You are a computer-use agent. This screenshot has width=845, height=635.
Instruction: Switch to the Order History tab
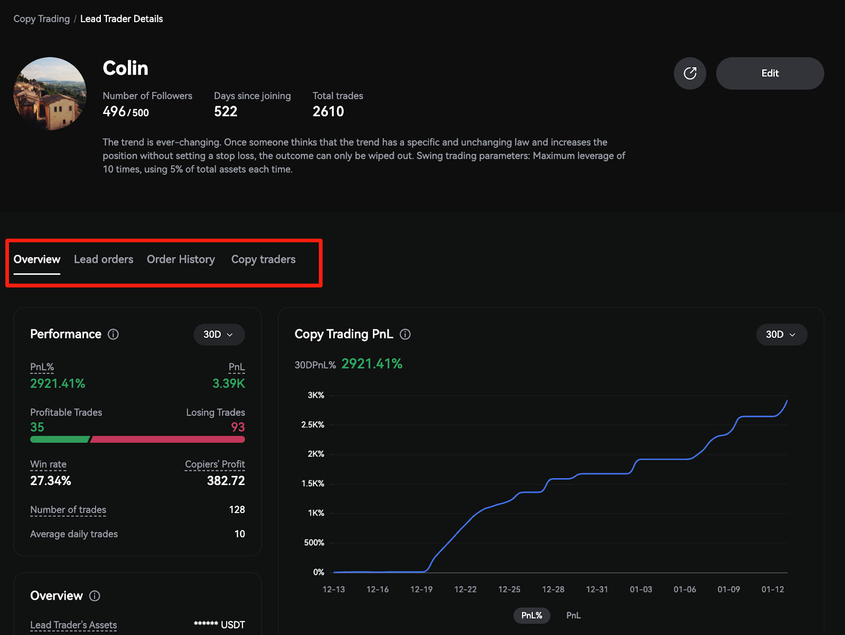click(x=181, y=259)
